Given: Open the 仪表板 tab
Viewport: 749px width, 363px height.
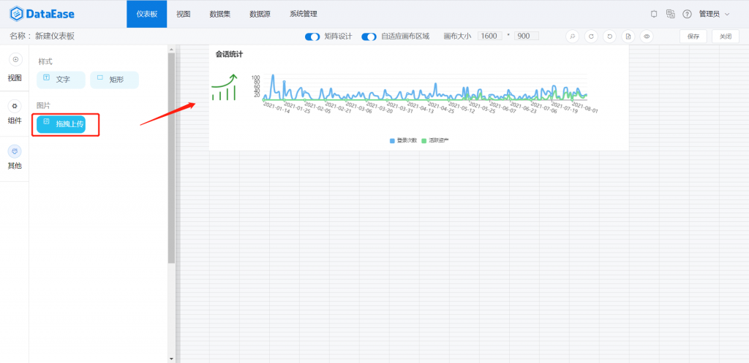Looking at the screenshot, I should click(x=146, y=14).
